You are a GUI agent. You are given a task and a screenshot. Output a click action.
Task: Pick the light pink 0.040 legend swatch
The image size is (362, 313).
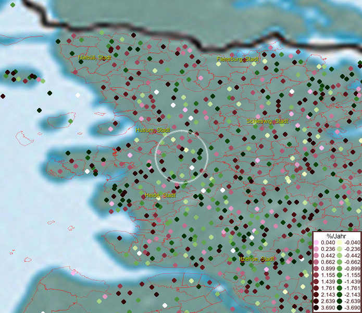pos(316,243)
